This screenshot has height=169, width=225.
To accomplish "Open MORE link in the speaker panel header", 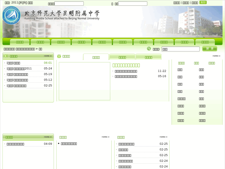I will tap(48, 56).
